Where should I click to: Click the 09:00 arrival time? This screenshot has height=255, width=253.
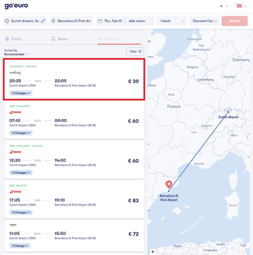coord(61,120)
